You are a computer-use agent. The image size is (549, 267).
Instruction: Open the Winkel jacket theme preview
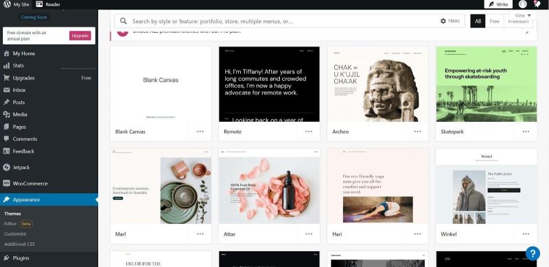[x=487, y=186]
